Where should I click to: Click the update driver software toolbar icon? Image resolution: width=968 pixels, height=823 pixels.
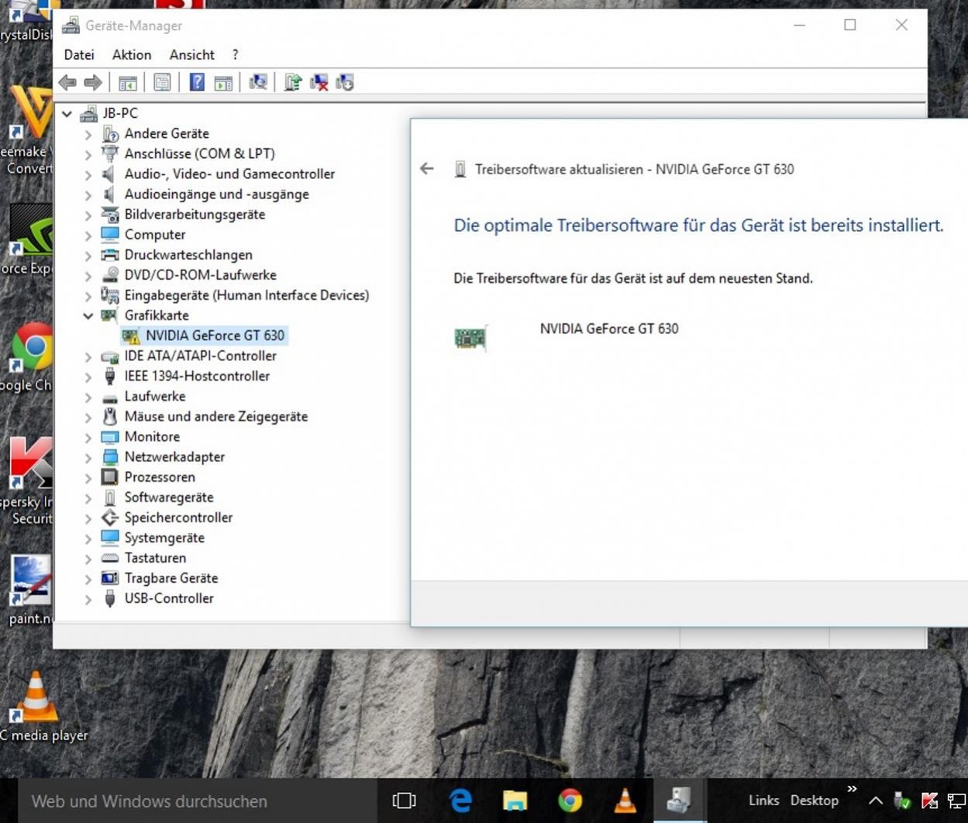292,82
